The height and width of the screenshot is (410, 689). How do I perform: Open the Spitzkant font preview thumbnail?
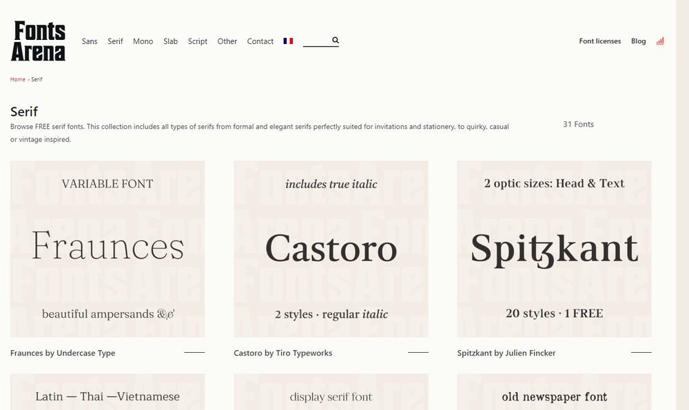tap(554, 249)
